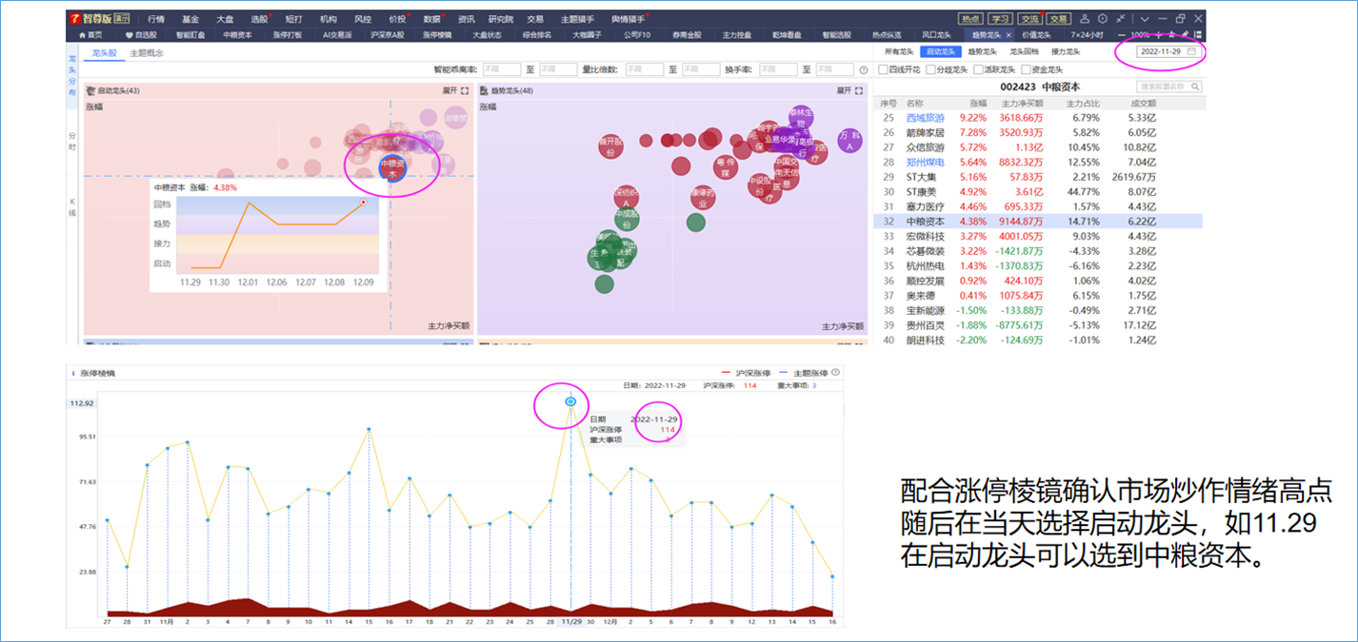Click fullscreen icon of 趋势龙头 panel
Image resolution: width=1358 pixels, height=642 pixels.
coord(859,91)
